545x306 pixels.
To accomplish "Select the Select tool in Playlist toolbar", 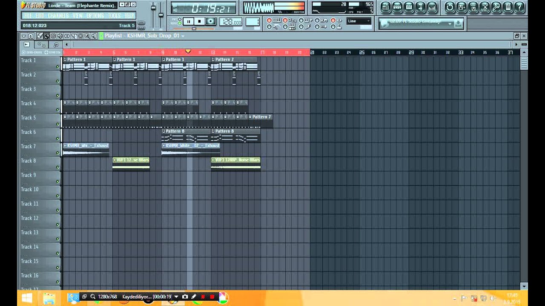I will [80, 36].
